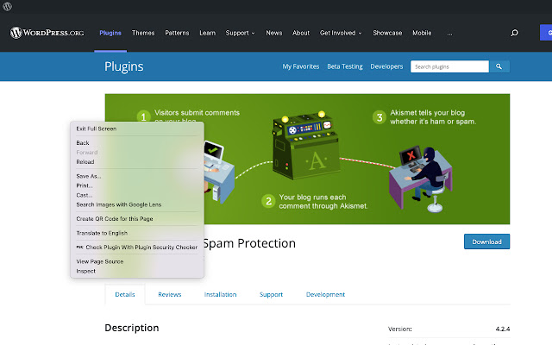This screenshot has width=552, height=345.
Task: Open Showcase in the navigation
Action: click(x=387, y=33)
